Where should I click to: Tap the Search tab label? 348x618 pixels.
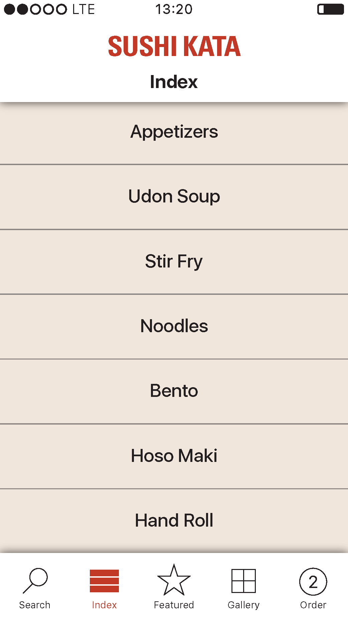click(35, 605)
